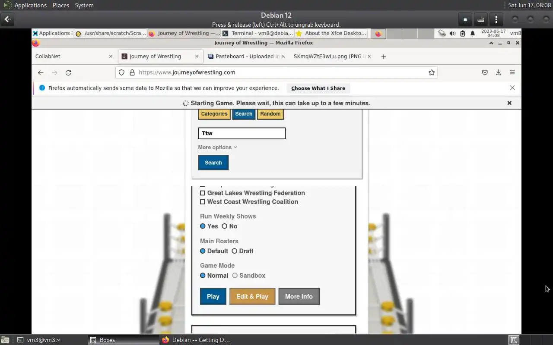Click the Boxes display view button
This screenshot has height=345, width=553.
[465, 19]
